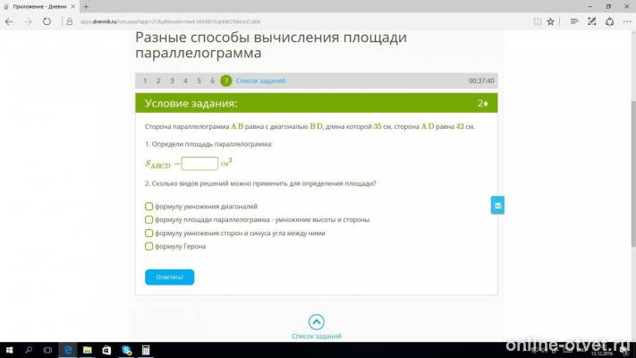Viewport: 636px width, 358px height.
Task: Go to task number 6
Action: [x=213, y=81]
